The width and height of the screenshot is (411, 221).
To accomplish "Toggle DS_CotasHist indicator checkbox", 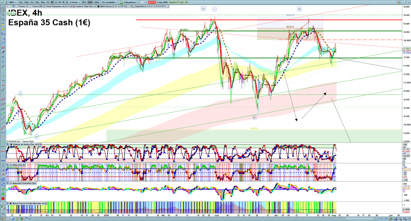I will 129,6.
